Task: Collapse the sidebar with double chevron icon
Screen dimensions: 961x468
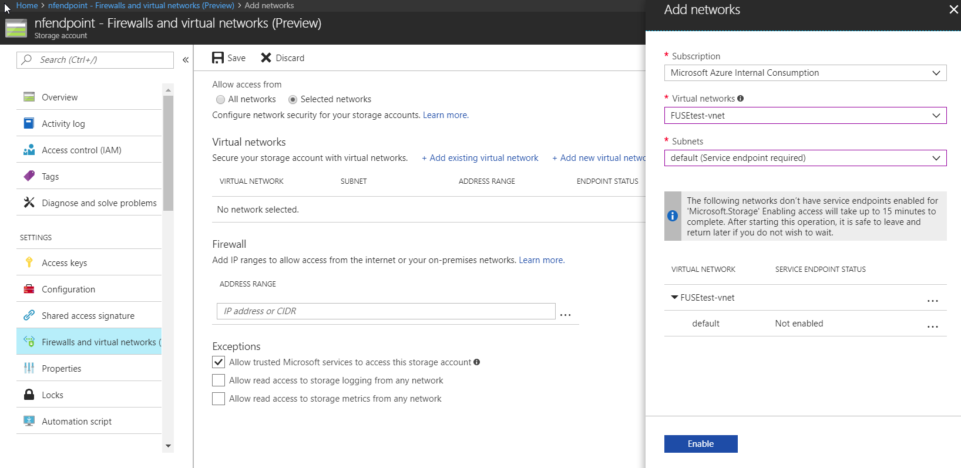Action: click(186, 60)
